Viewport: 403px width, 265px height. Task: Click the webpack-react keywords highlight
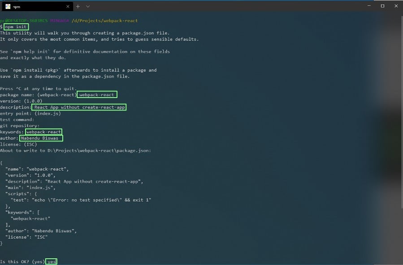43,132
